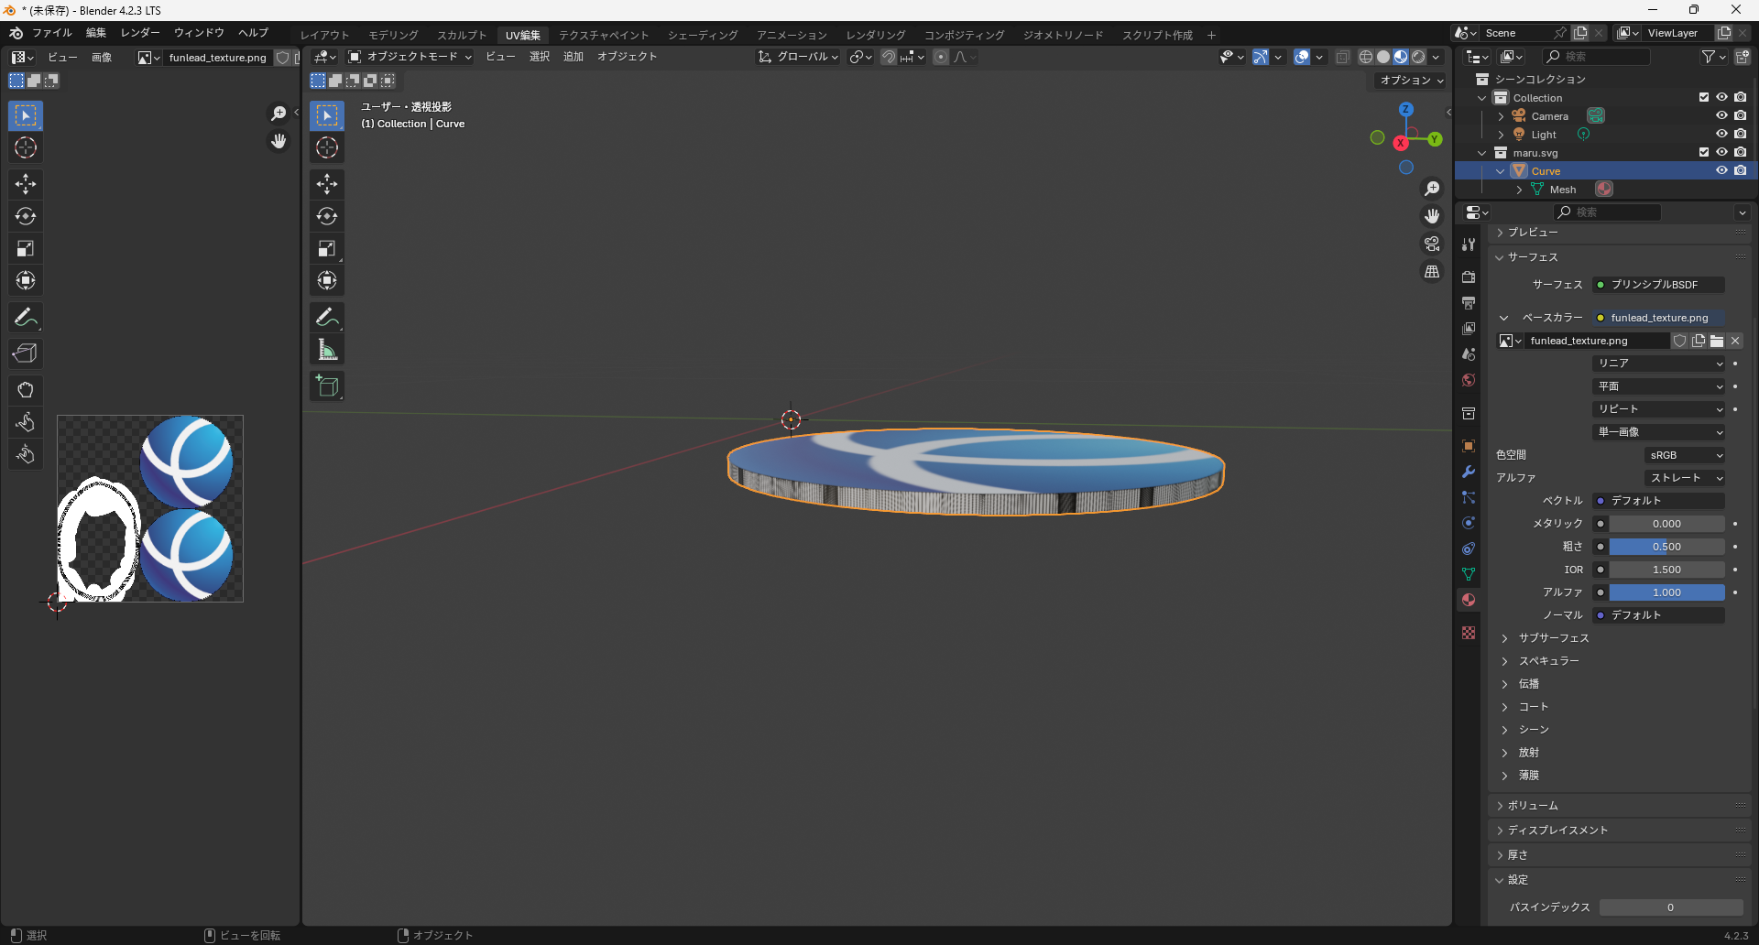Select the Annotate tool in UV editor
Image resolution: width=1759 pixels, height=945 pixels.
26,318
